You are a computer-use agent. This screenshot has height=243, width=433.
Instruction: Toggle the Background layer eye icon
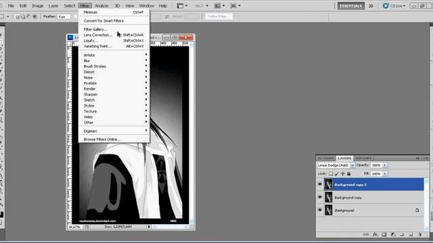point(320,210)
